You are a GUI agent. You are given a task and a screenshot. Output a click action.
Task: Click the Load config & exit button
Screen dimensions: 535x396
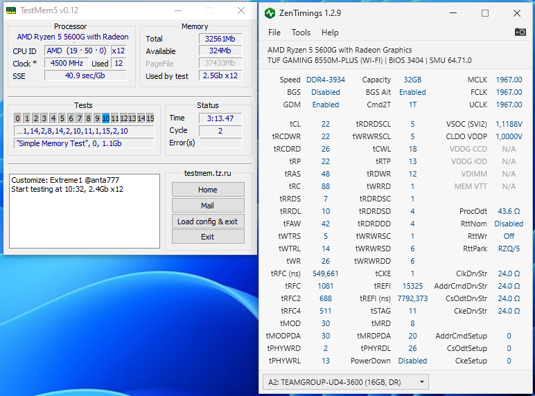click(x=207, y=222)
